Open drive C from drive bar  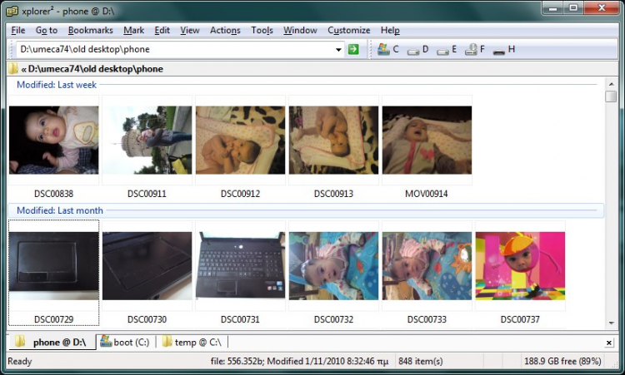tap(387, 49)
